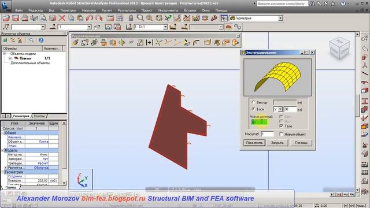Click the Zoom window magnifier icon
370x208 pixels.
pos(140,18)
